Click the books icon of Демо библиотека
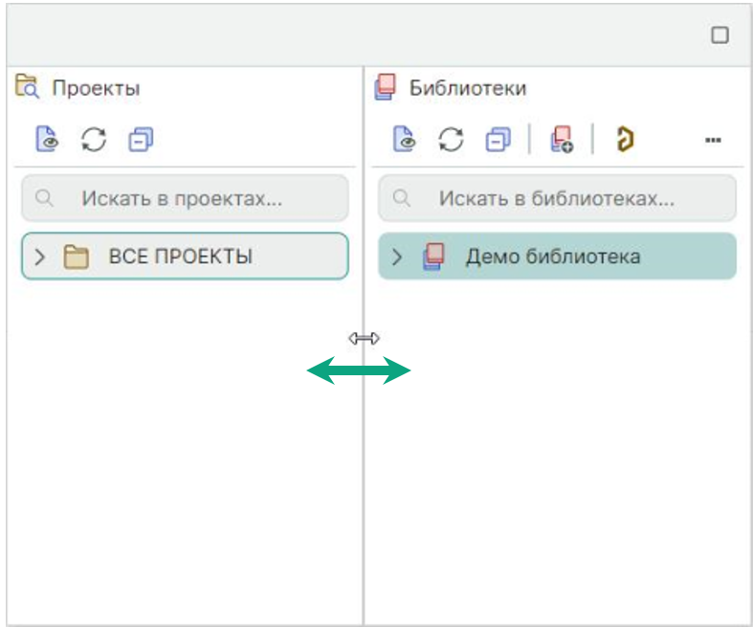The width and height of the screenshot is (753, 627). tap(433, 257)
